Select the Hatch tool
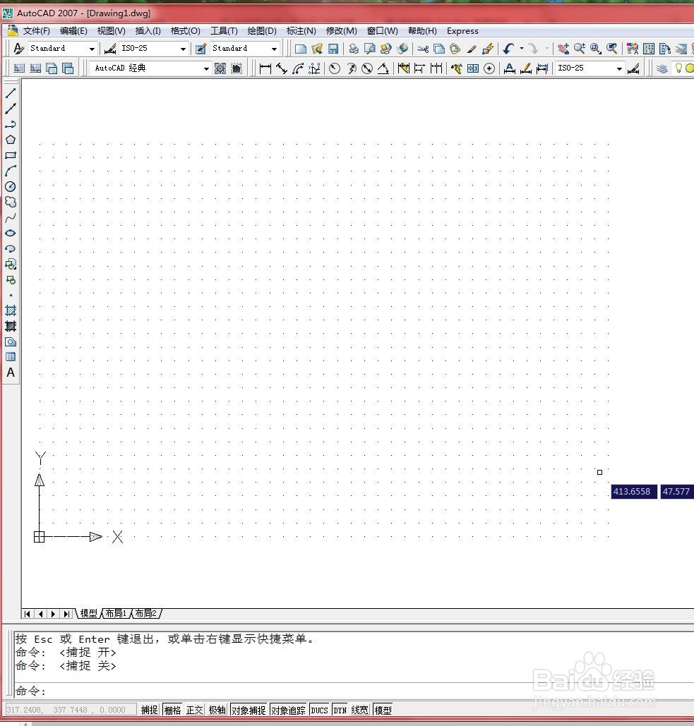Viewport: 694px width, 726px height. pos(11,310)
